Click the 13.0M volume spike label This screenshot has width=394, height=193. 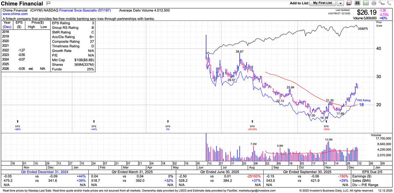[329, 140]
